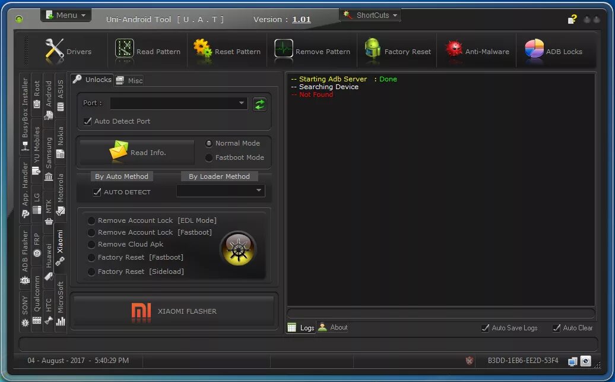The width and height of the screenshot is (615, 382).
Task: Open the App. Handler side tab
Action: [25, 190]
